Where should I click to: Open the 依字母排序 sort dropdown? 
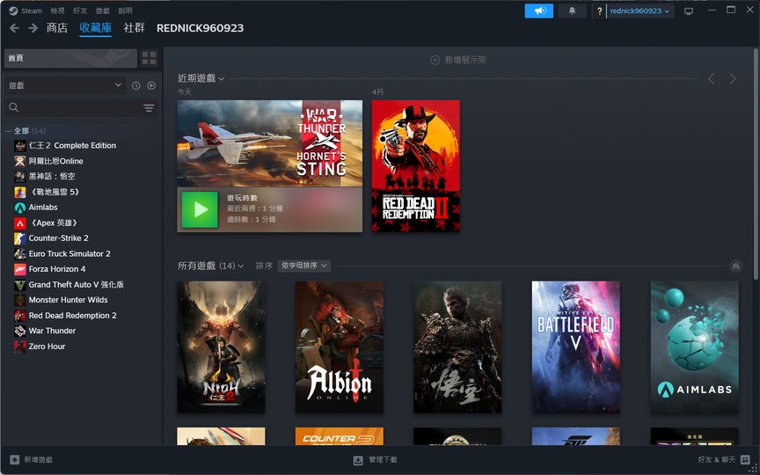[x=304, y=266]
